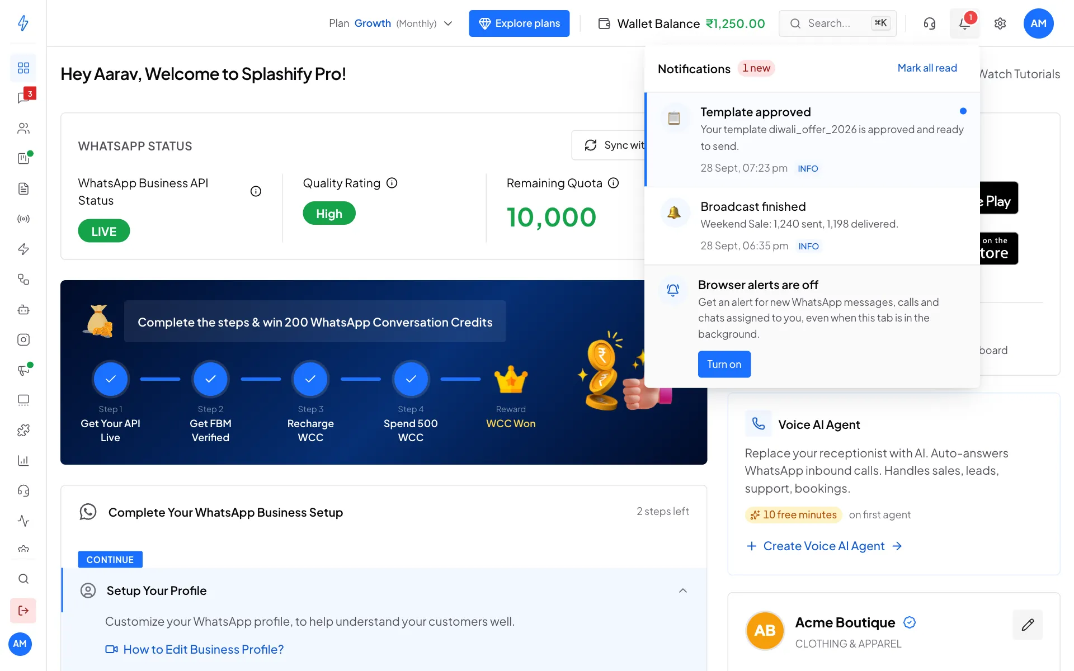Open the Plan Growth dropdown
The width and height of the screenshot is (1074, 671).
pyautogui.click(x=390, y=23)
